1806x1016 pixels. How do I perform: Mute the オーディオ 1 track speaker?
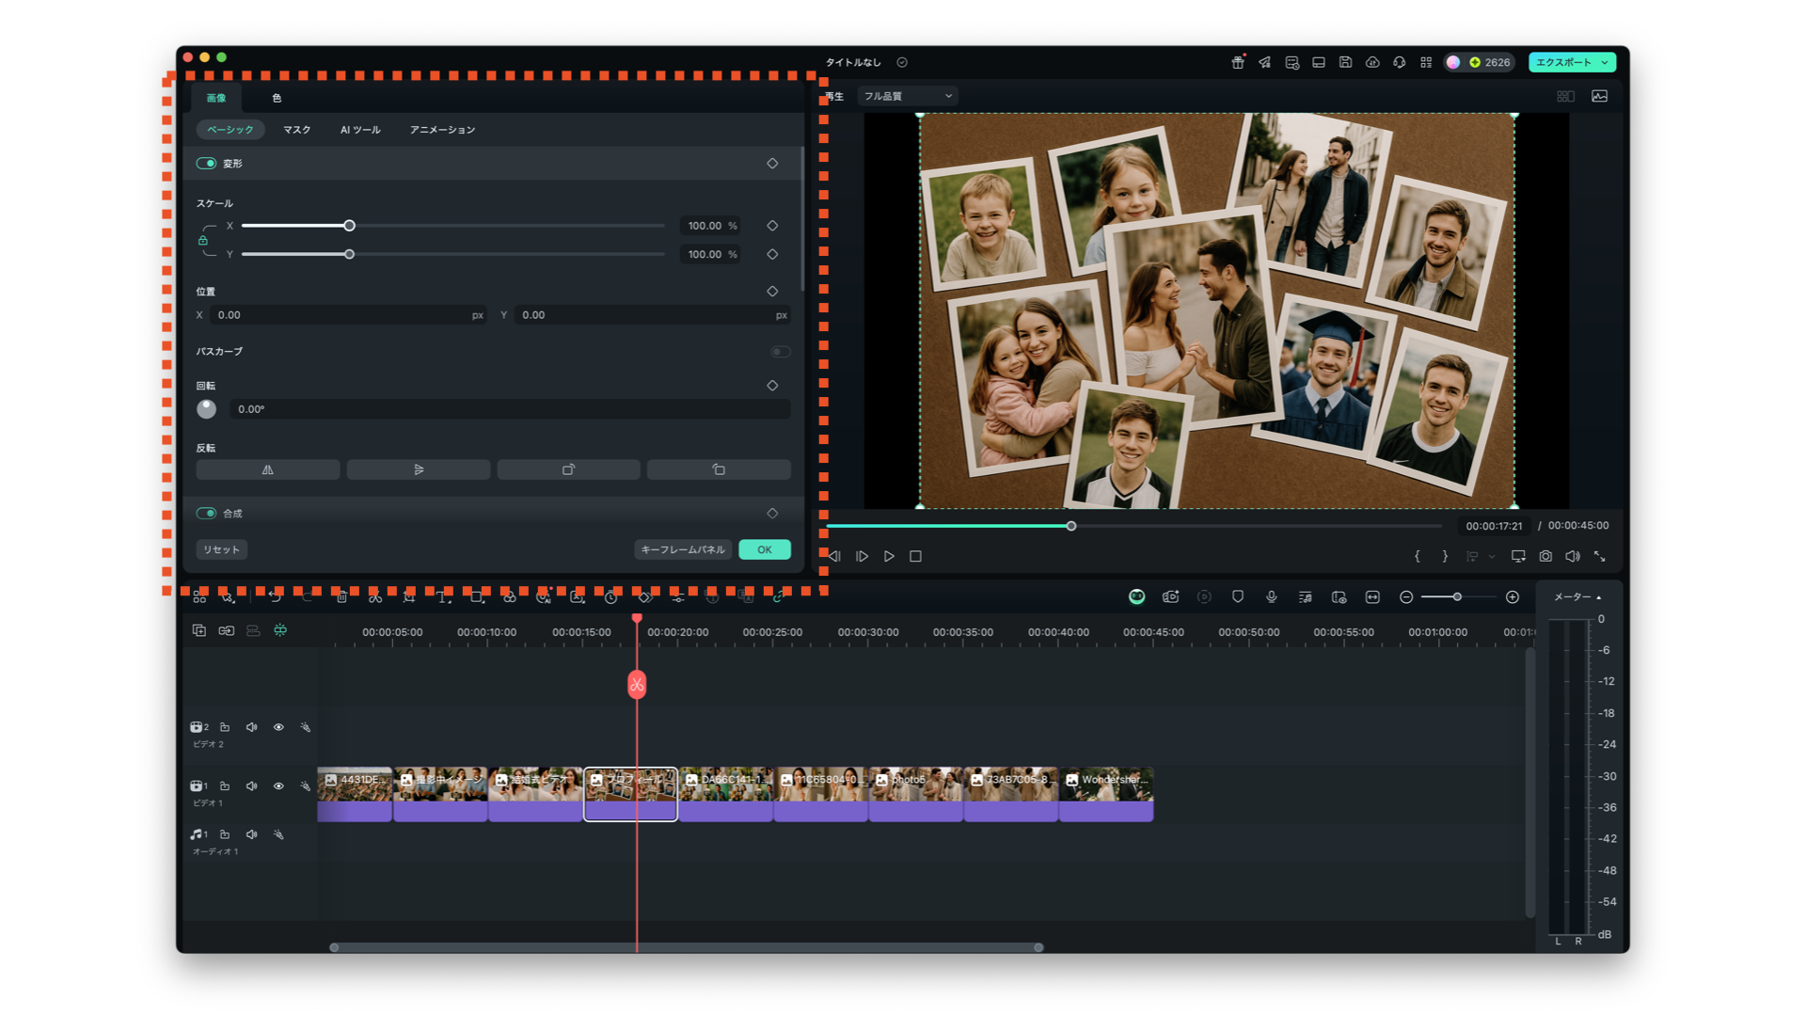pos(251,834)
